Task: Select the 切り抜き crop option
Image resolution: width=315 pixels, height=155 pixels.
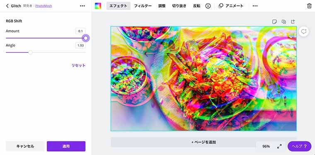Action: [x=179, y=6]
